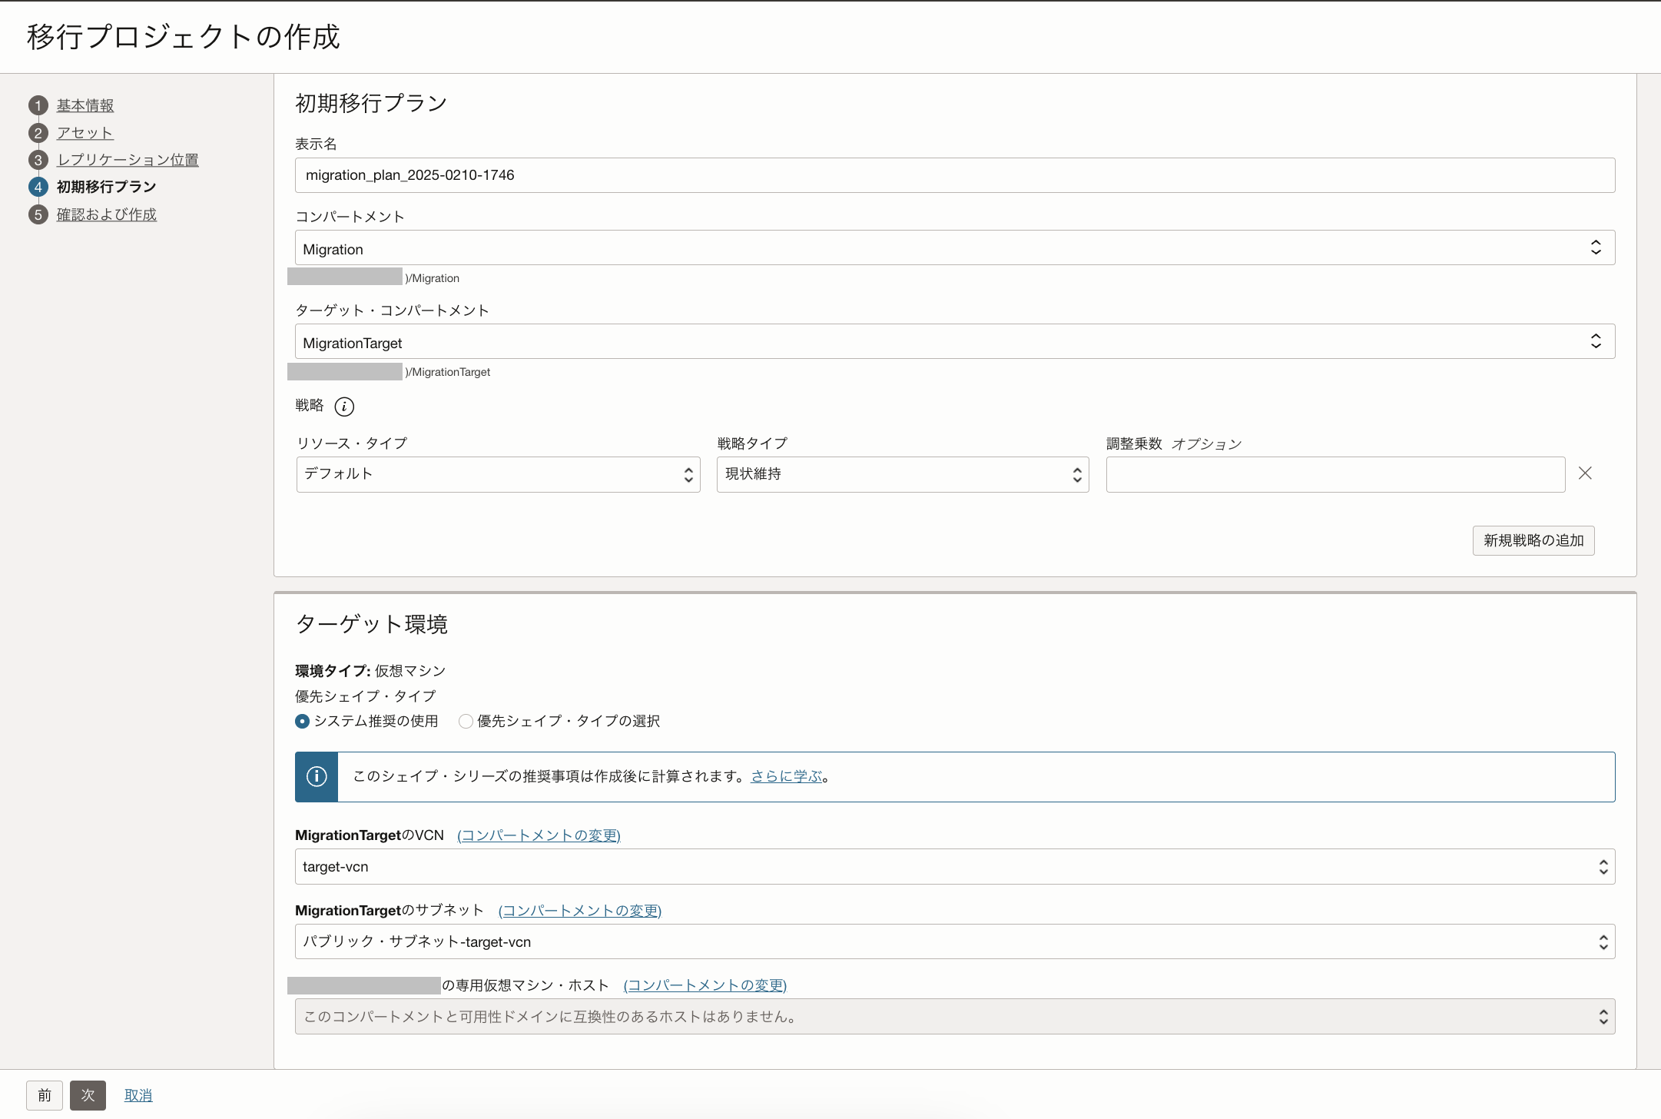Click step 5 circle icon in wizard

coord(38,214)
